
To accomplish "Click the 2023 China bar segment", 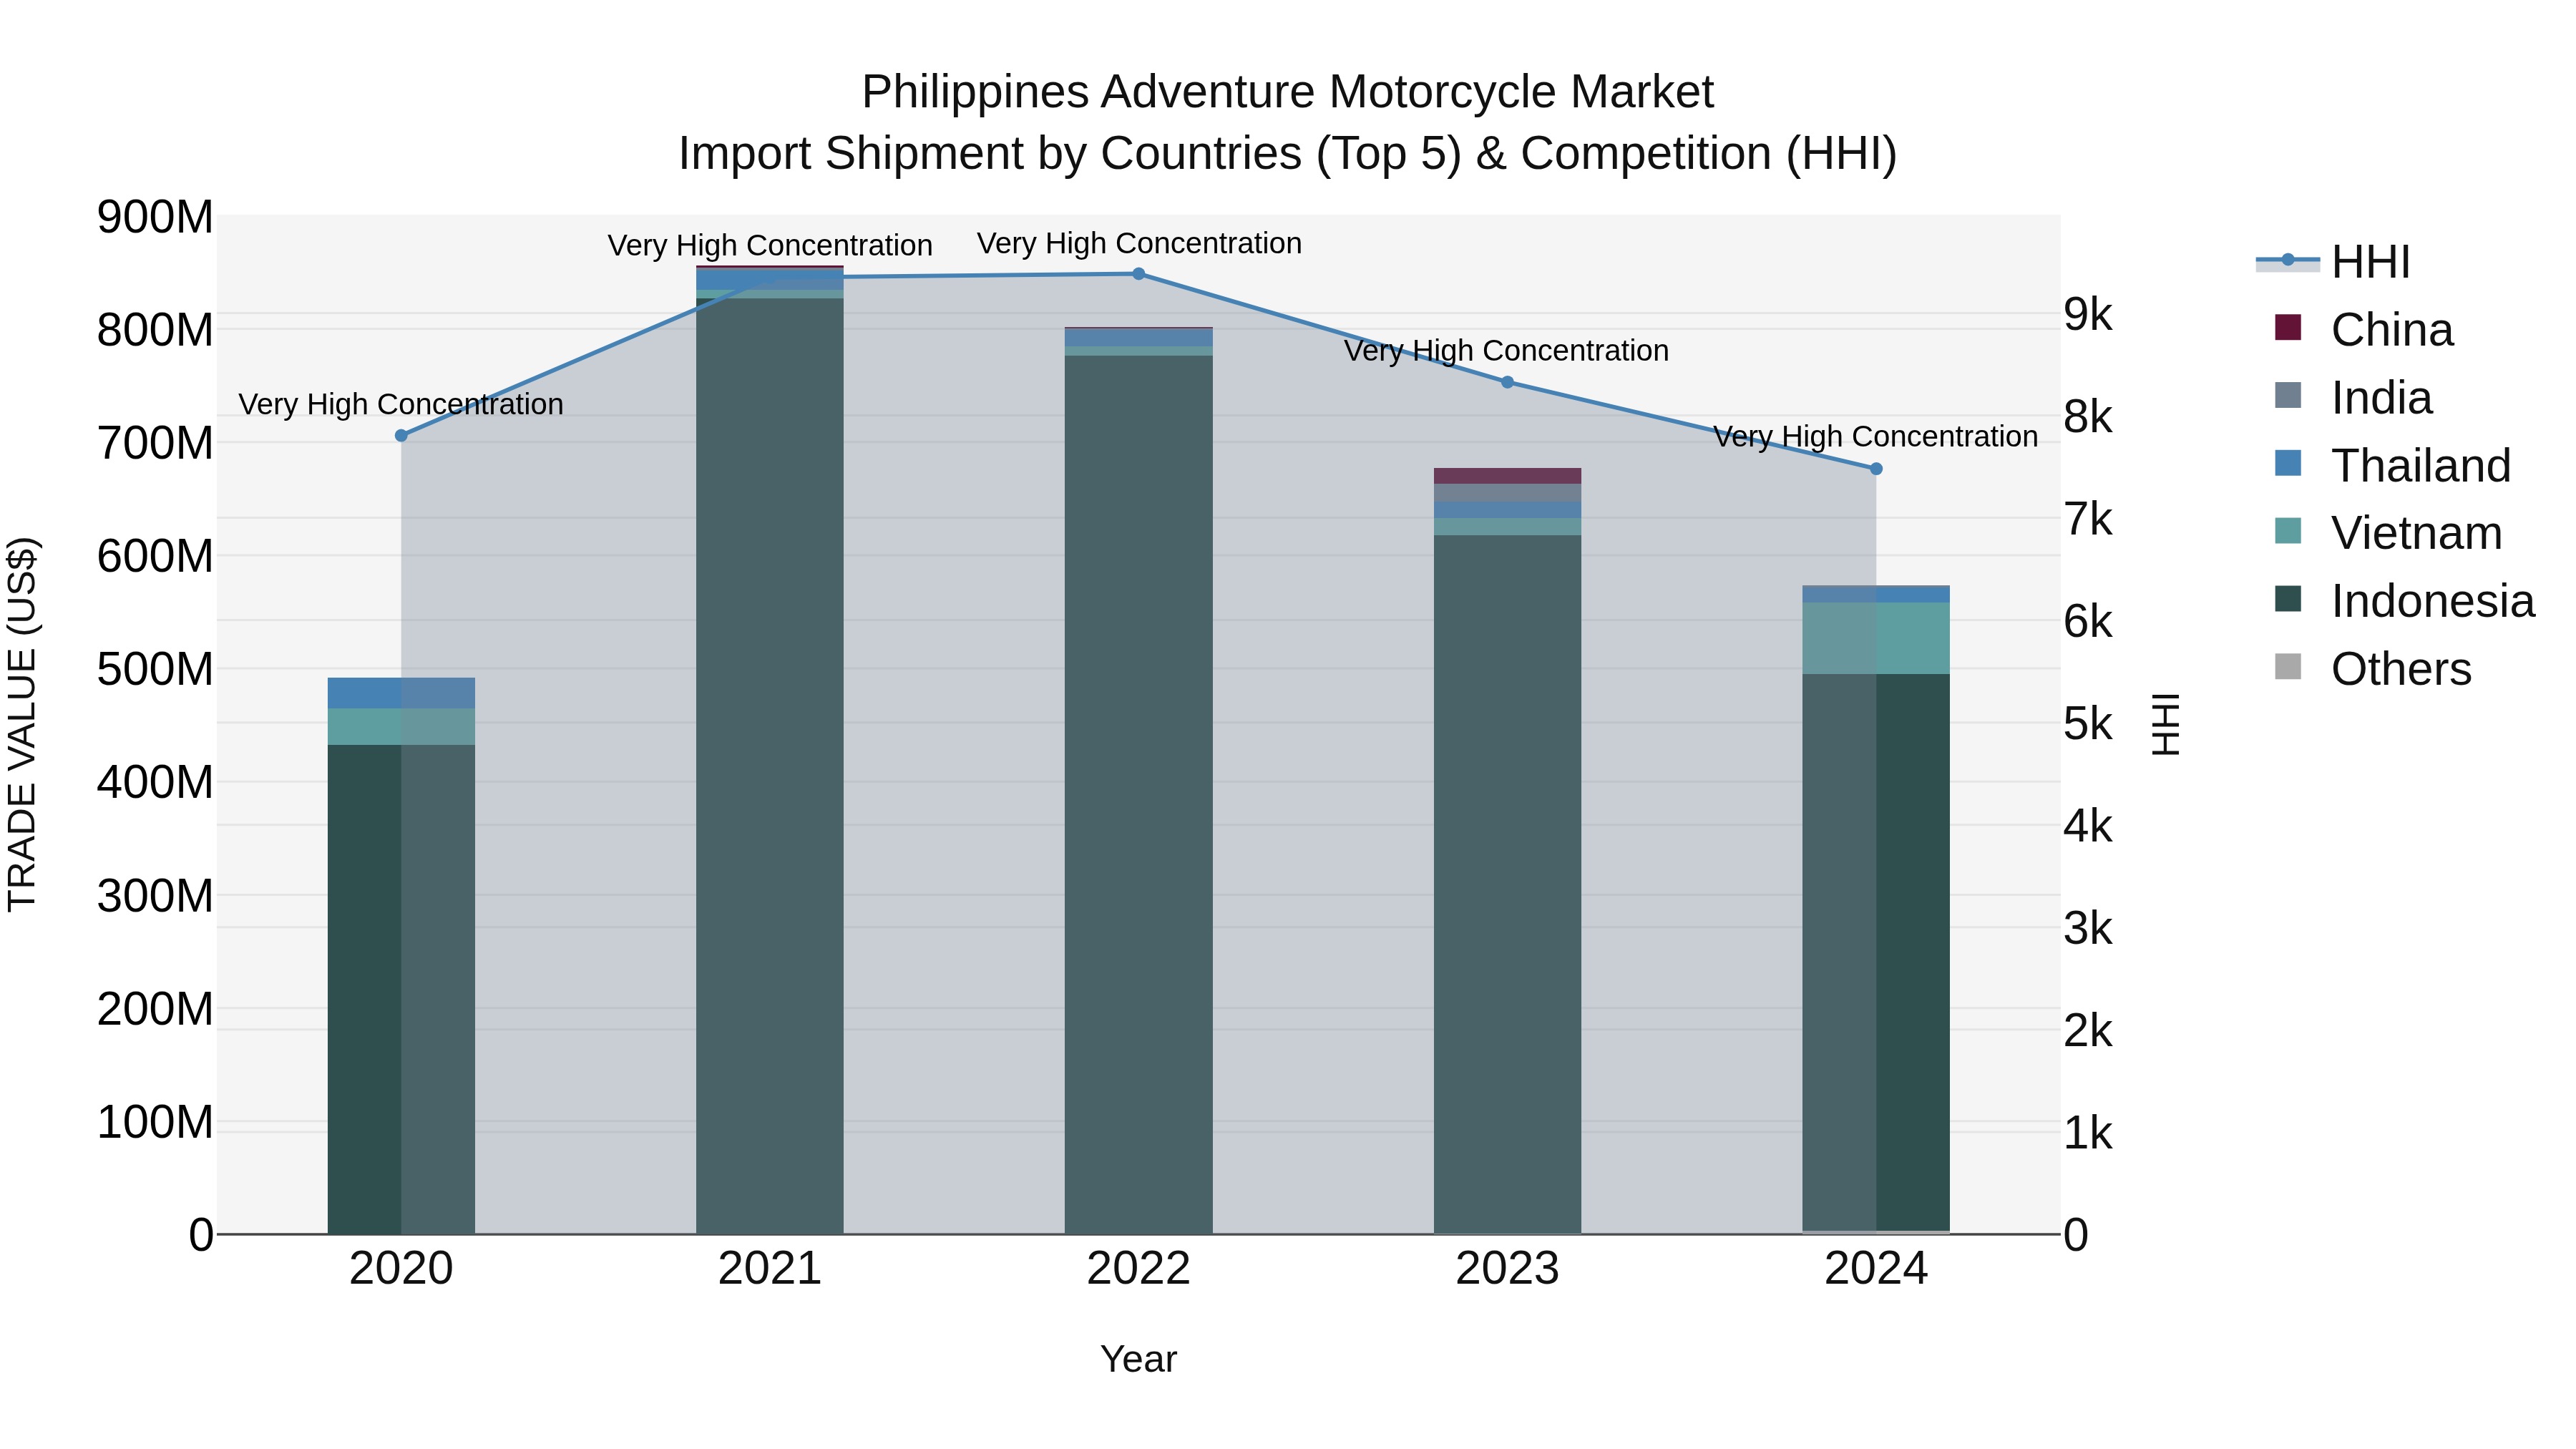I will (x=1507, y=476).
